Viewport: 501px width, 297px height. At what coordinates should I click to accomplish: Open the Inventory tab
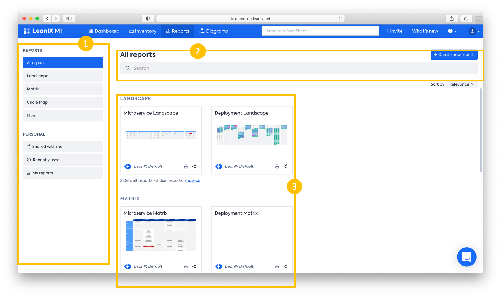[x=143, y=31]
